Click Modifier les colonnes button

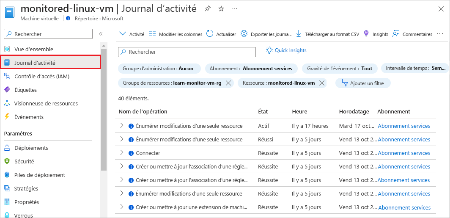pyautogui.click(x=176, y=34)
